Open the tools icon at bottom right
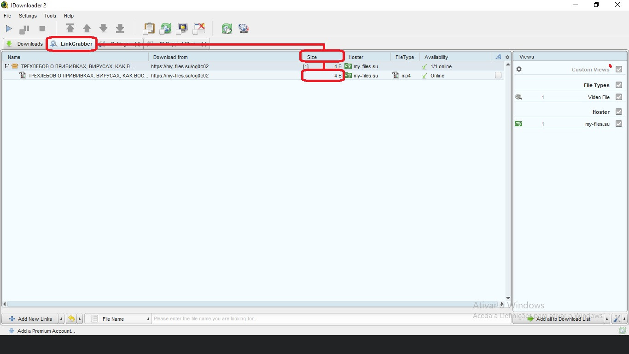 tap(617, 319)
